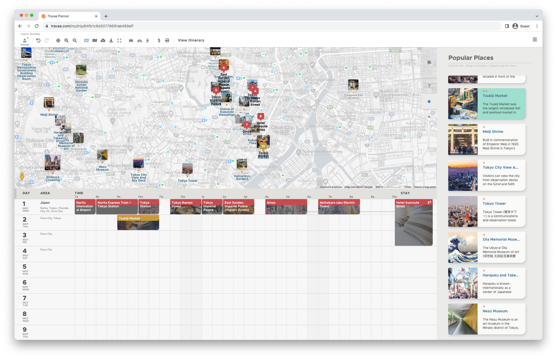Image resolution: width=557 pixels, height=359 pixels.
Task: Select the Tokyo Ramen Street schedule block
Action: point(186,207)
